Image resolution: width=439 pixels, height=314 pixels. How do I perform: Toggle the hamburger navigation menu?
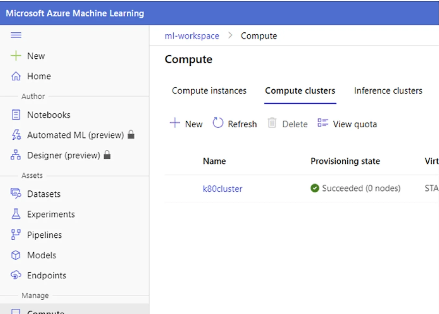[16, 35]
